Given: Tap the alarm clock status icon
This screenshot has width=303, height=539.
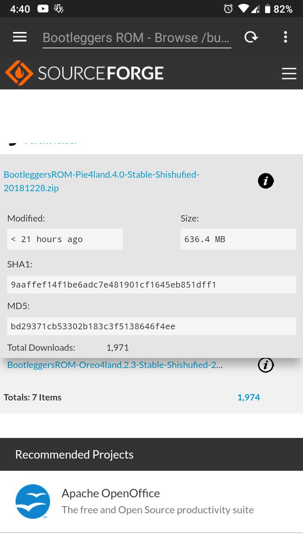Looking at the screenshot, I should pyautogui.click(x=228, y=8).
